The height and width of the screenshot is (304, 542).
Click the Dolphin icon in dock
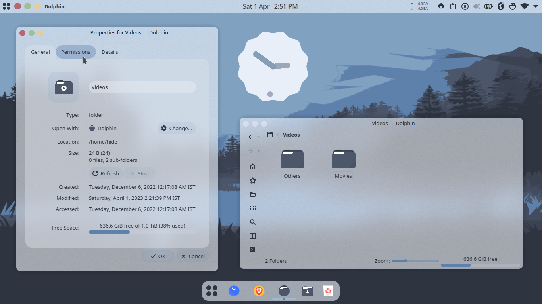(284, 291)
